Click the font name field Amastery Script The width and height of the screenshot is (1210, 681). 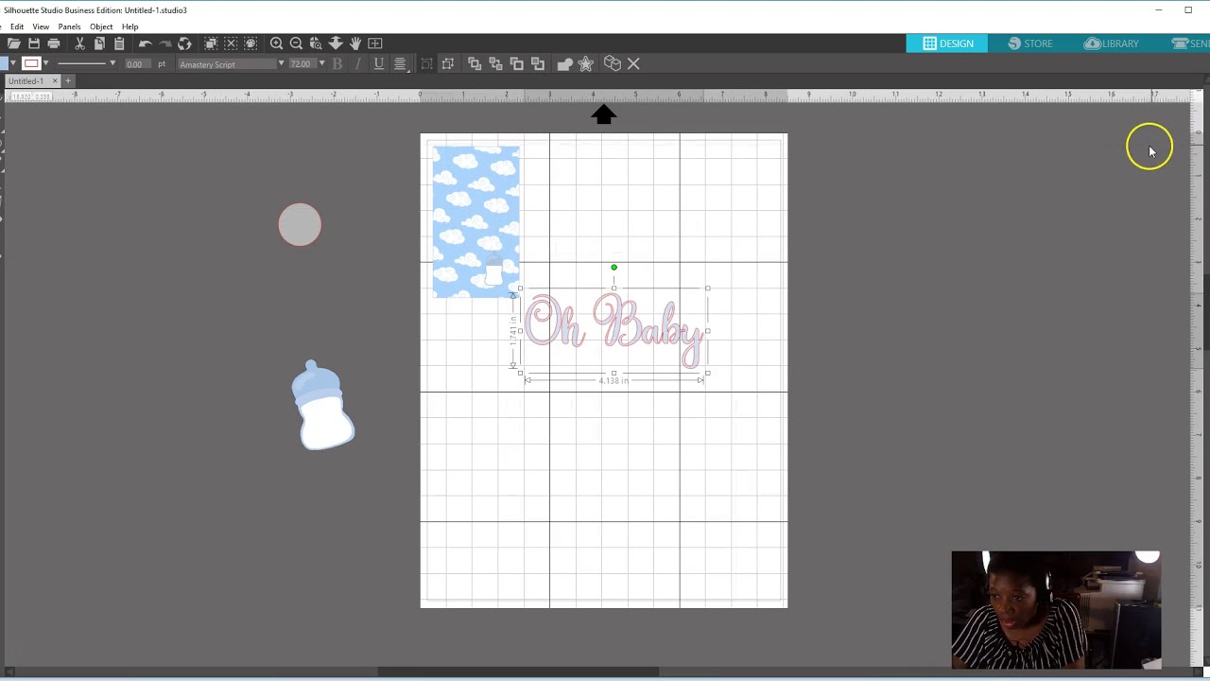click(226, 64)
